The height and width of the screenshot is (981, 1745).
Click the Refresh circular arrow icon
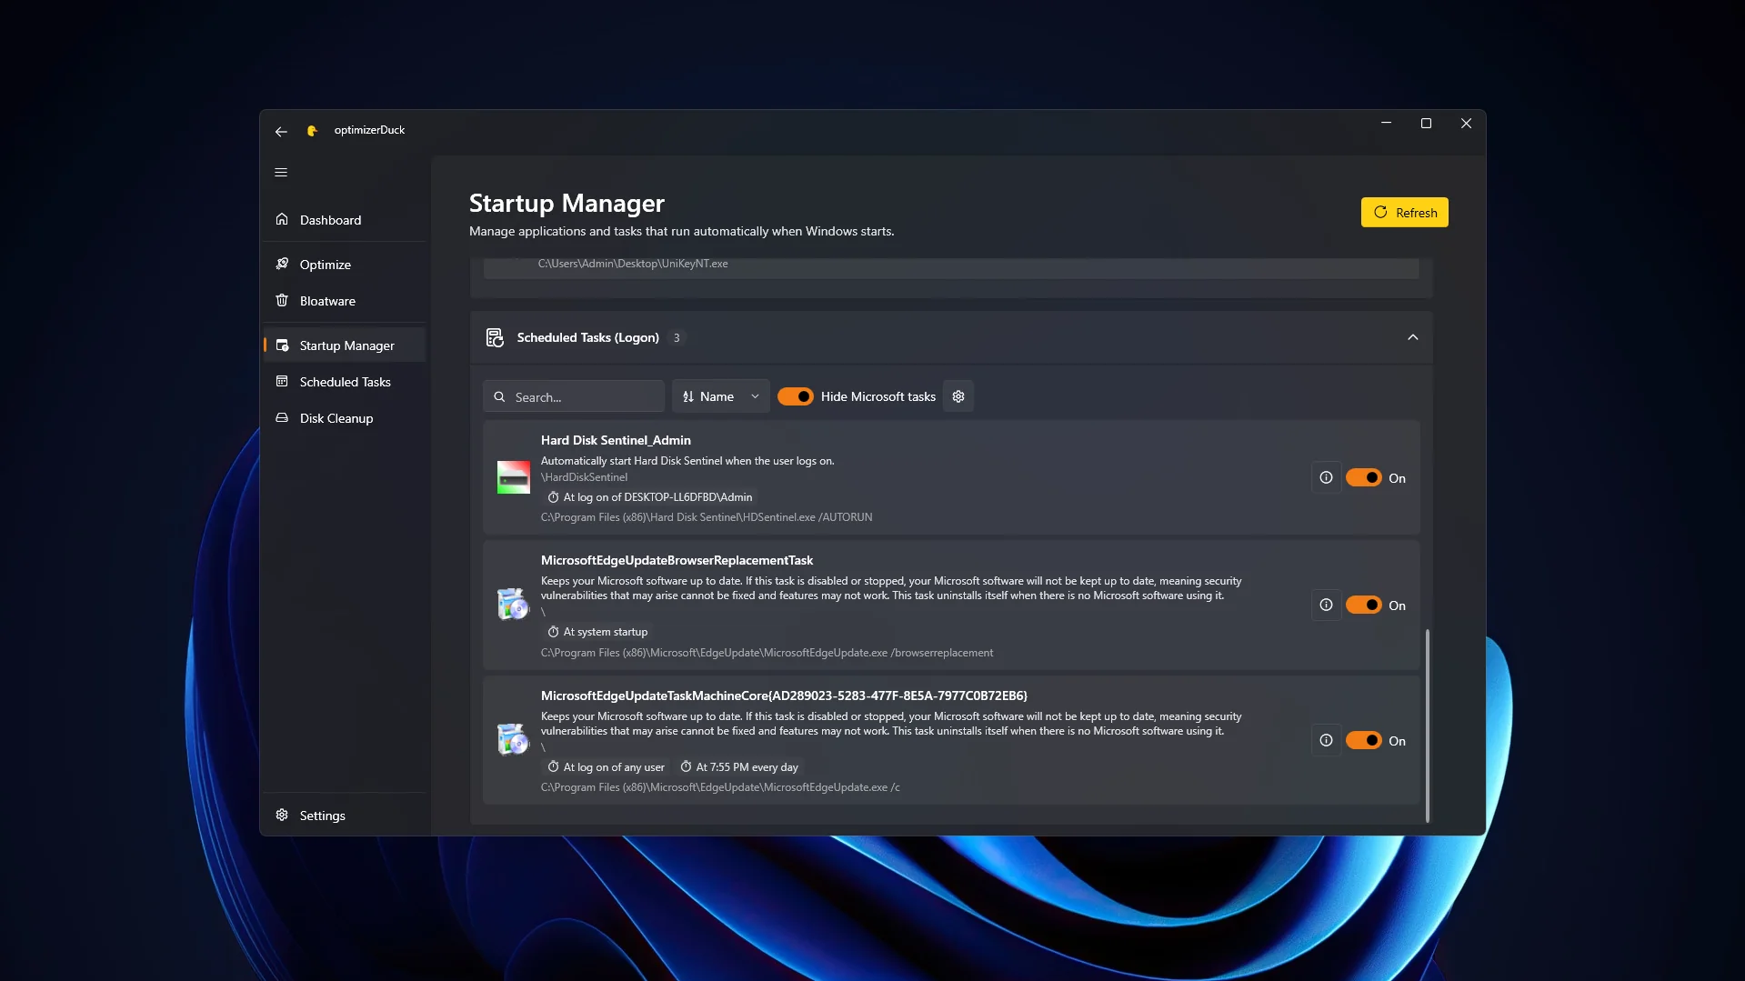[x=1380, y=212]
